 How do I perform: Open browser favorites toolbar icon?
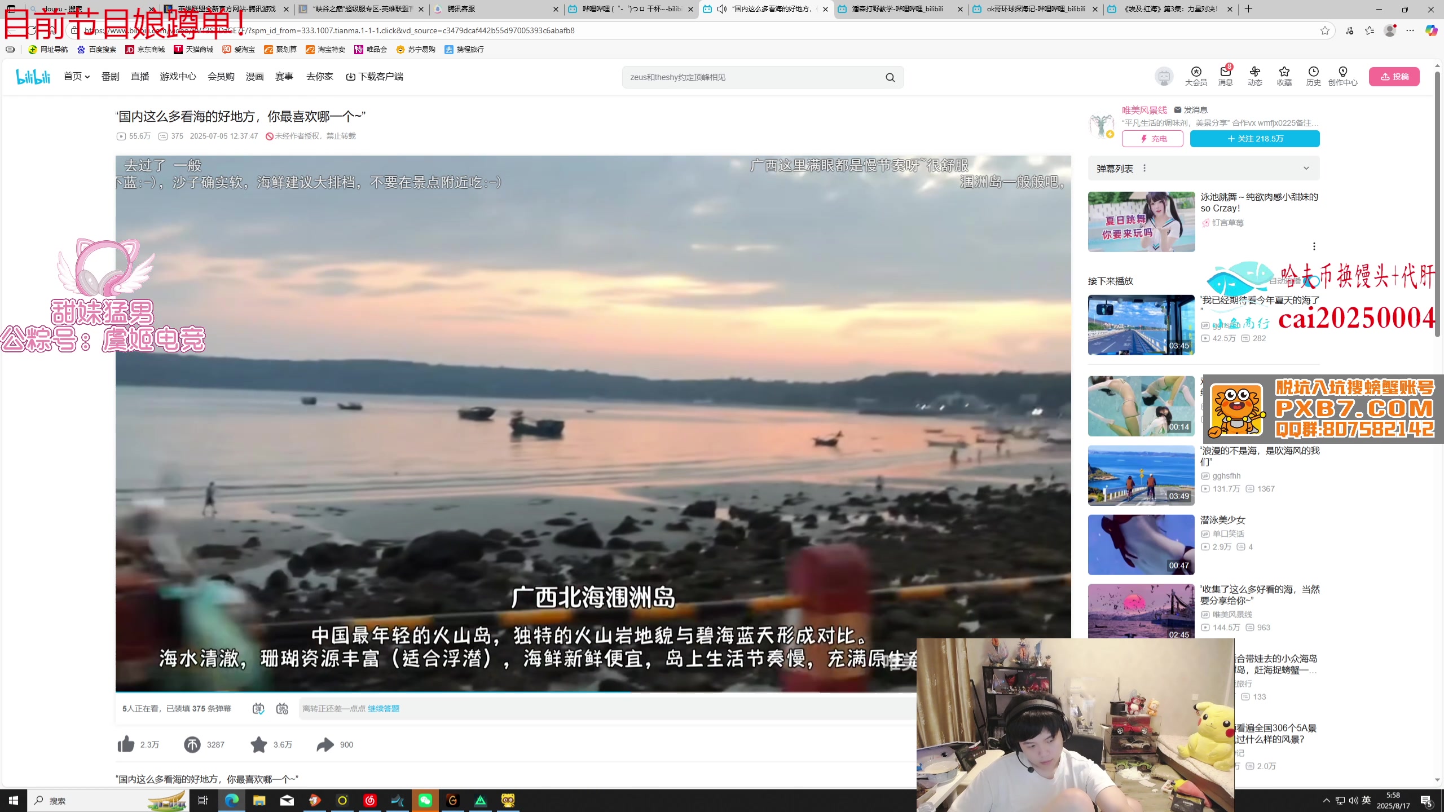pyautogui.click(x=1370, y=30)
